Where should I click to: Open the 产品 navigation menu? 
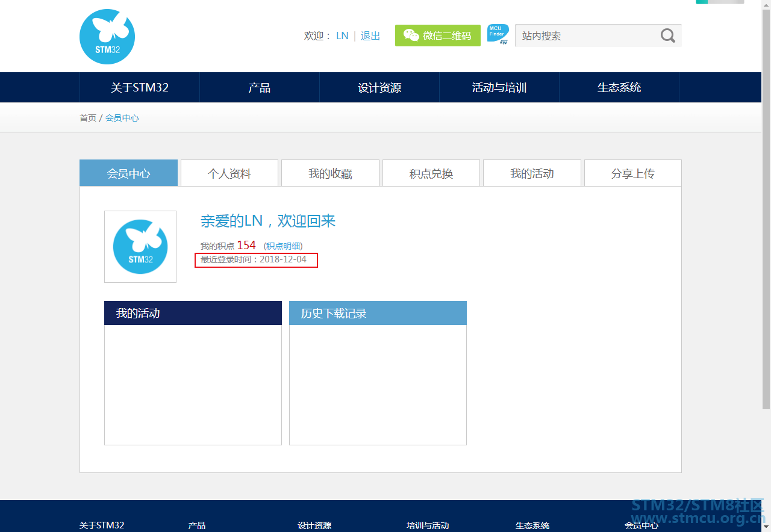(260, 87)
